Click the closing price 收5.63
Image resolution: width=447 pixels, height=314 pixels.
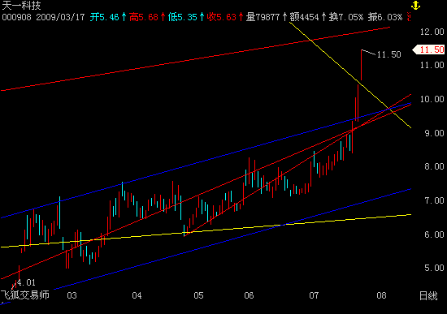click(x=222, y=17)
